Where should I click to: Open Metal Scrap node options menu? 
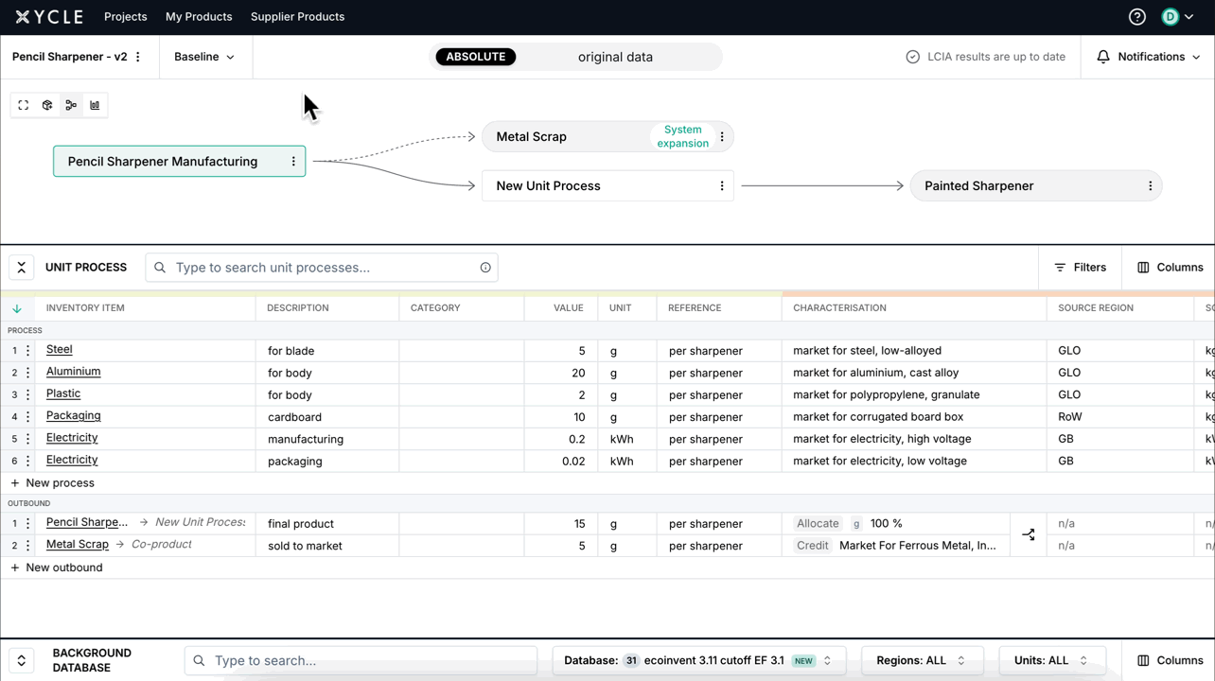coord(722,137)
